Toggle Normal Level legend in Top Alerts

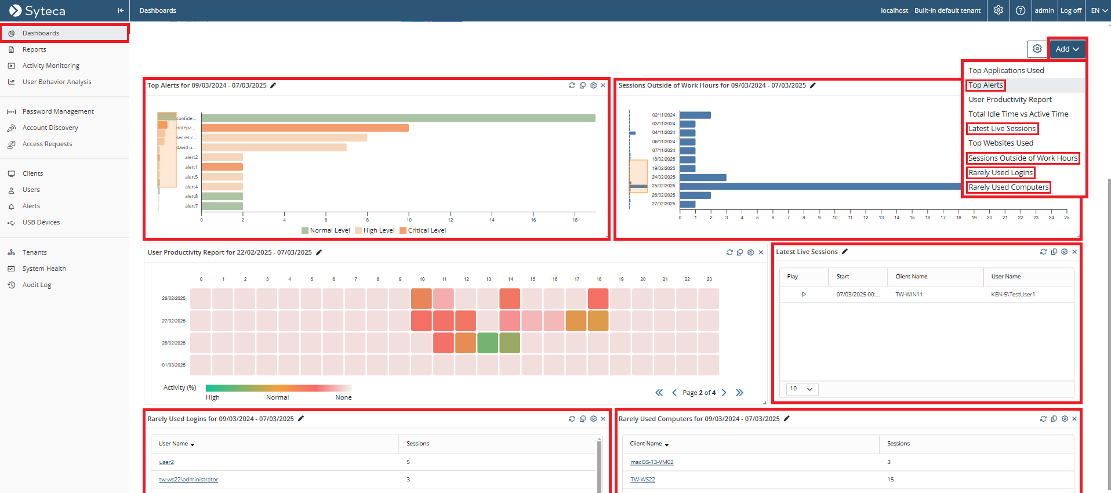coord(325,230)
